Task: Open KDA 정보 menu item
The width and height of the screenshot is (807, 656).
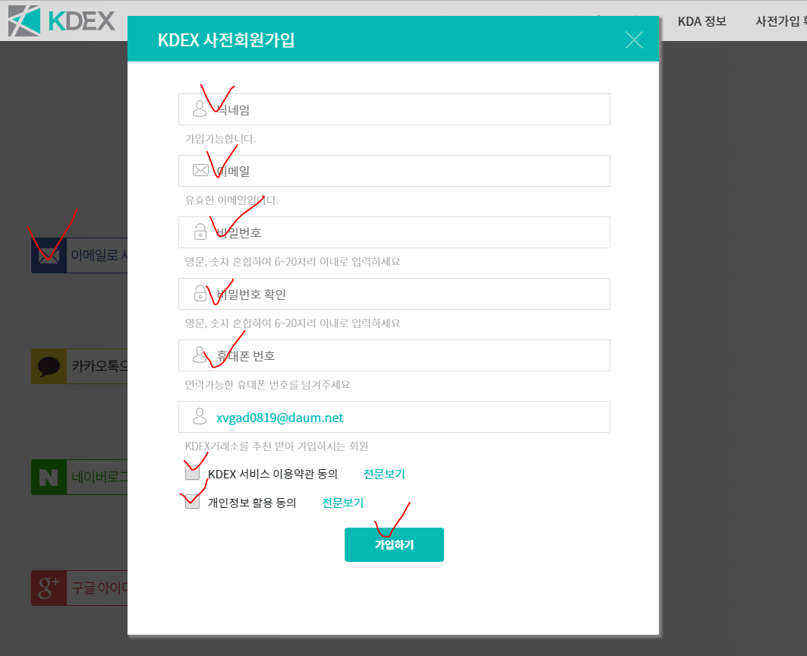Action: click(701, 21)
